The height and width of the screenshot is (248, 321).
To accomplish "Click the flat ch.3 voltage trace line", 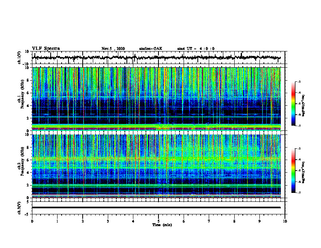I will point(156,207).
